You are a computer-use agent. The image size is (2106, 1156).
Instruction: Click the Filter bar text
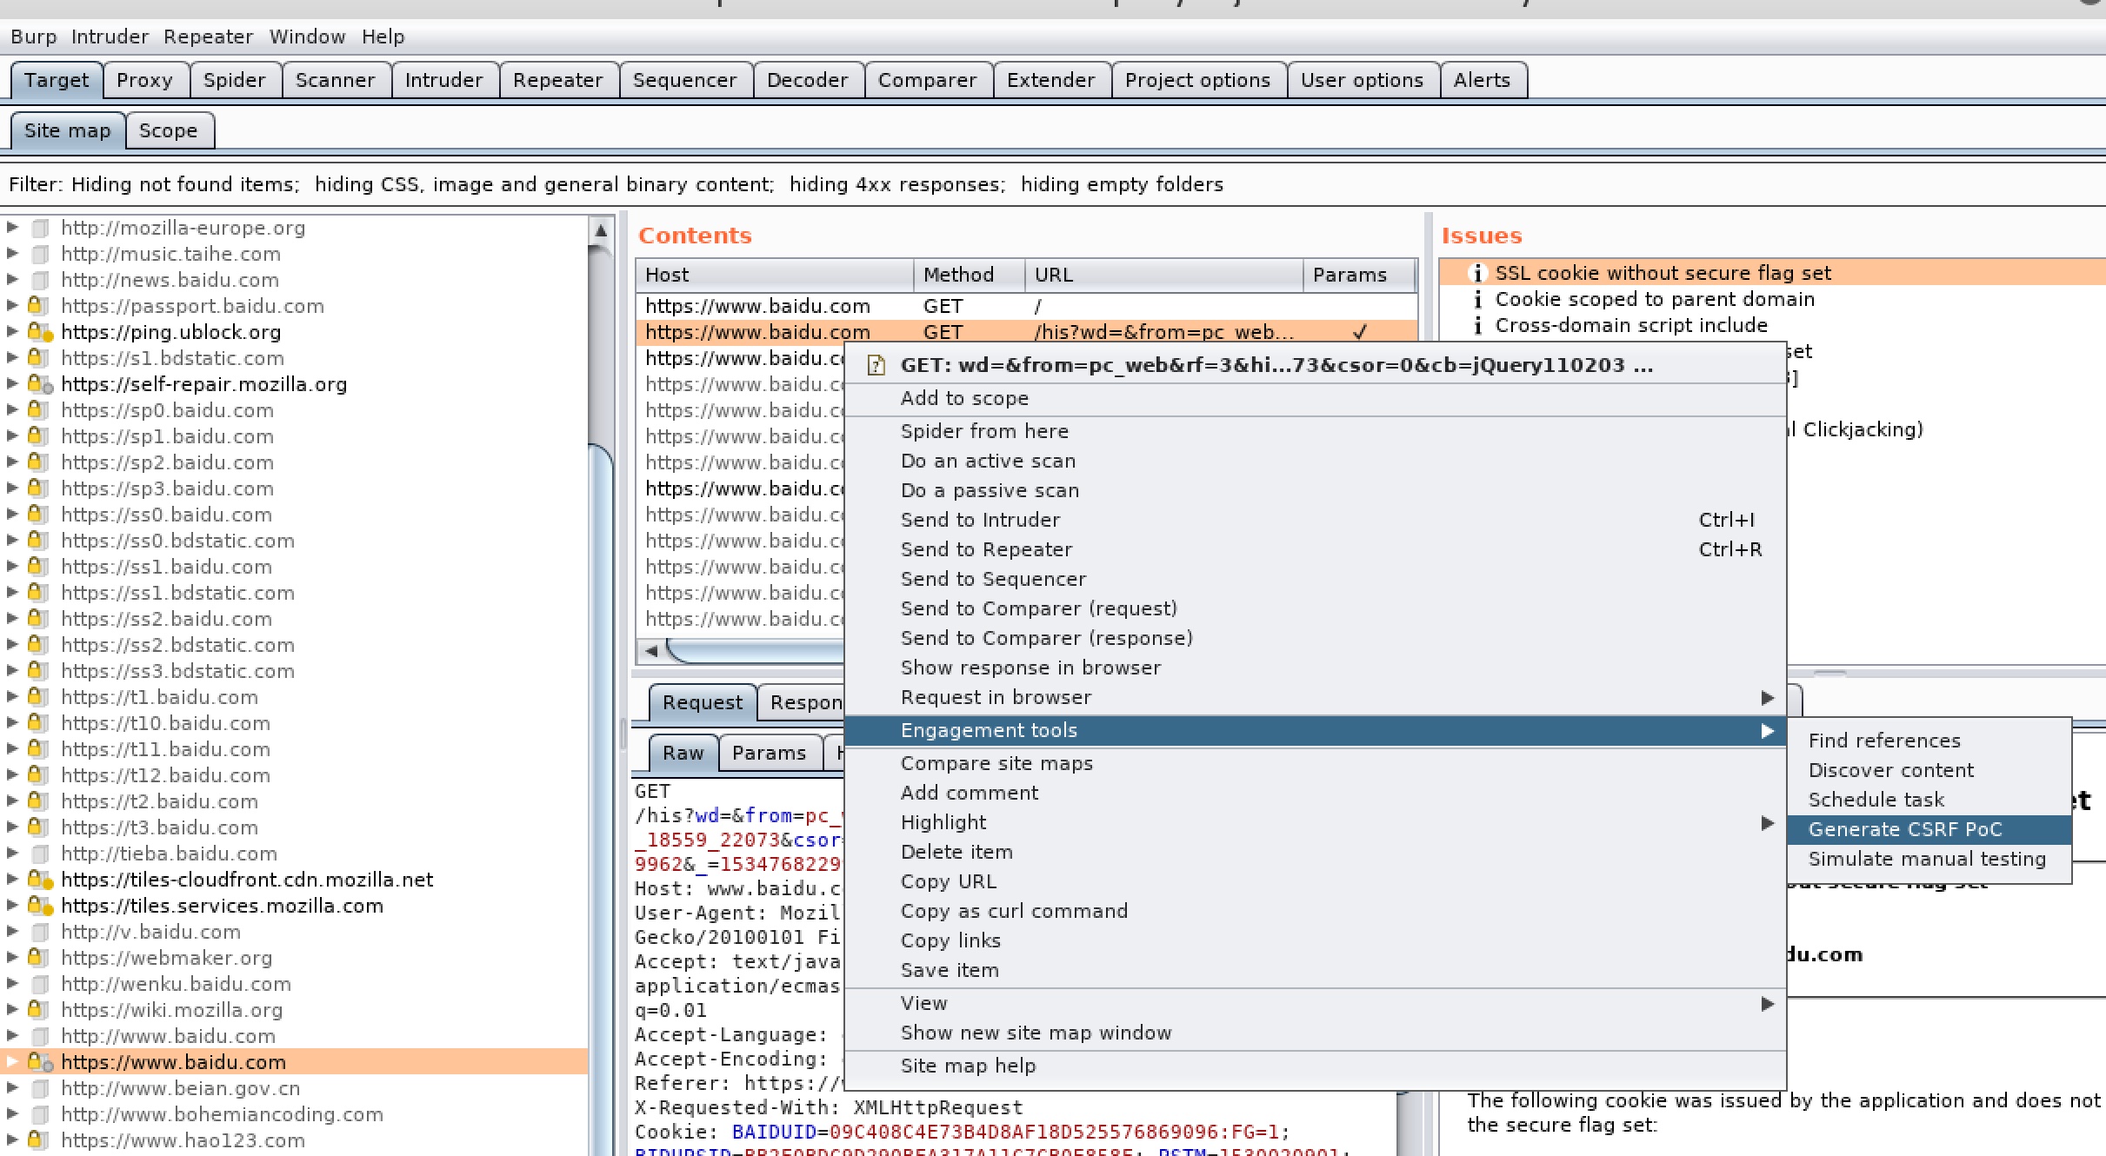[x=616, y=184]
